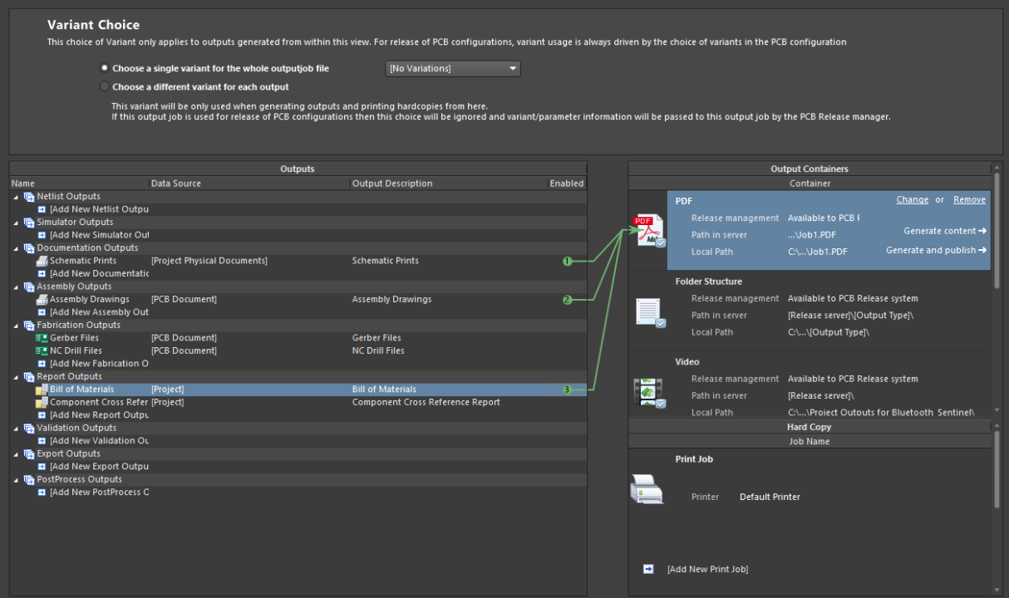Collapse the Simulator Outputs tree node
Screen dimensions: 1009x598
pyautogui.click(x=17, y=223)
